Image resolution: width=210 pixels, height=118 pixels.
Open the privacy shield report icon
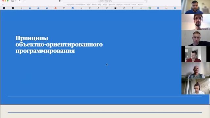point(60,1)
